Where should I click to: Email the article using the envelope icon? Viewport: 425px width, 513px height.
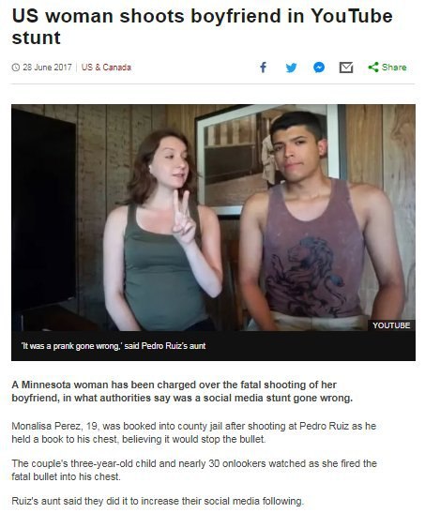346,68
